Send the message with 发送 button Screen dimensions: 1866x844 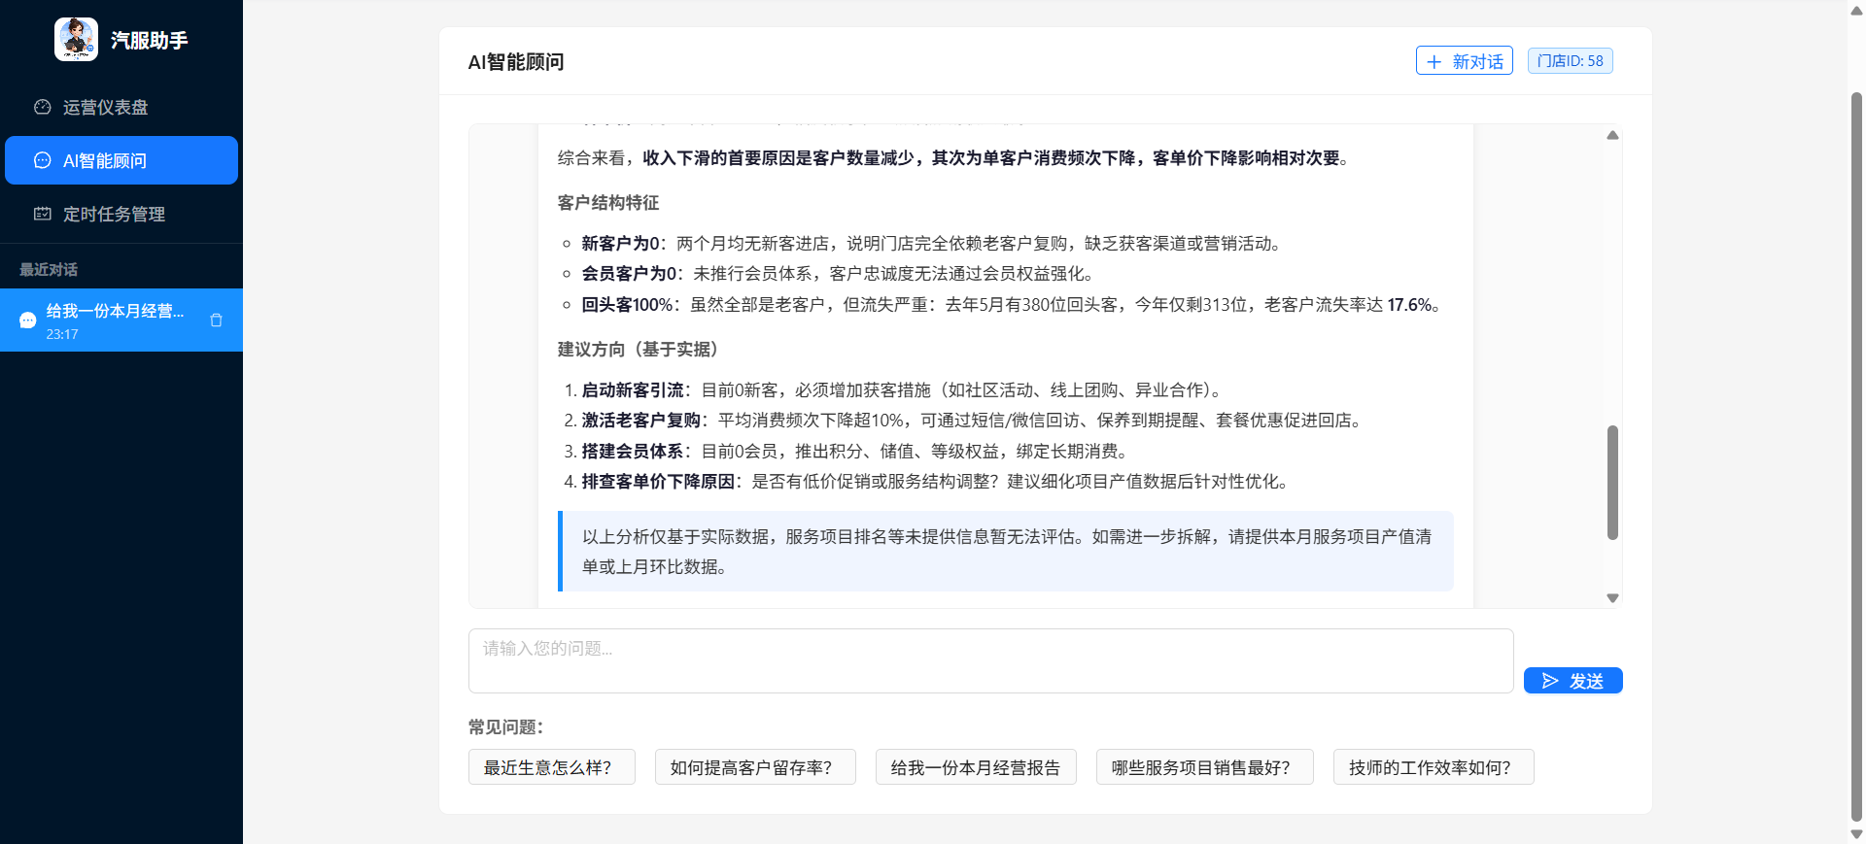click(1572, 681)
